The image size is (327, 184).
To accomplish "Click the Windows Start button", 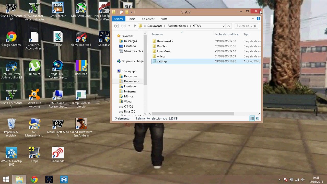I will (x=6, y=179).
